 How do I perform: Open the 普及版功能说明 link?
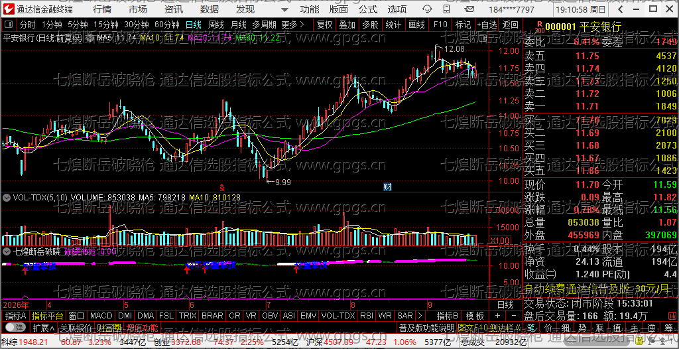click(426, 327)
